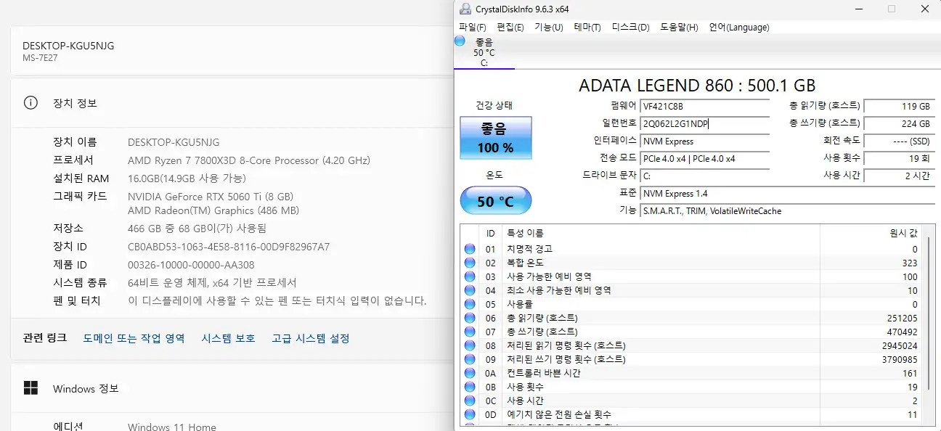
Task: Click the 50 °C temperature button
Action: (496, 201)
